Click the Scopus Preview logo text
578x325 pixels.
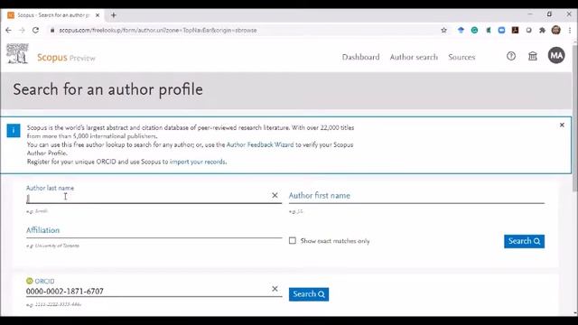66,58
